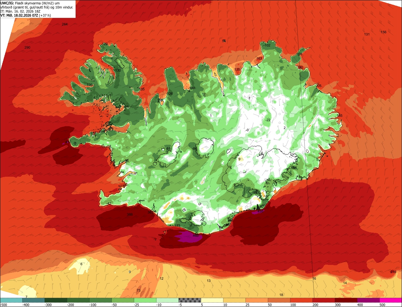Click the teal legend swatch between -500 and -400

click(11, 300)
